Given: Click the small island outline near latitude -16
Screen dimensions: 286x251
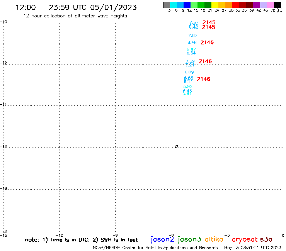Looking at the screenshot, I should click(176, 146).
